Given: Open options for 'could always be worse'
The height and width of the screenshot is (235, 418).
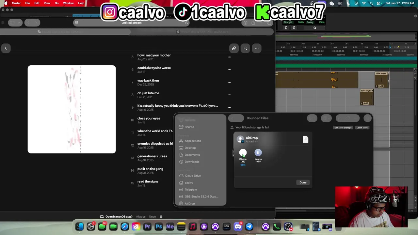Looking at the screenshot, I should pos(229,70).
